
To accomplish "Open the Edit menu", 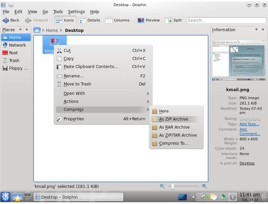I will coord(18,12).
